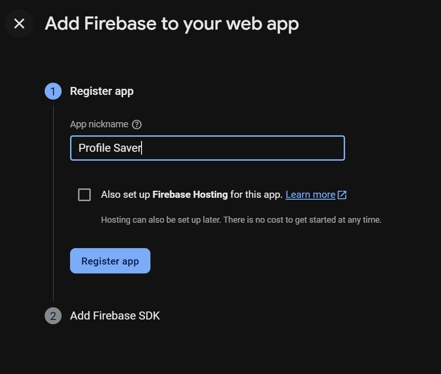Select the Add Firebase SDK section header
Viewport: 441px width, 374px height.
click(x=115, y=316)
